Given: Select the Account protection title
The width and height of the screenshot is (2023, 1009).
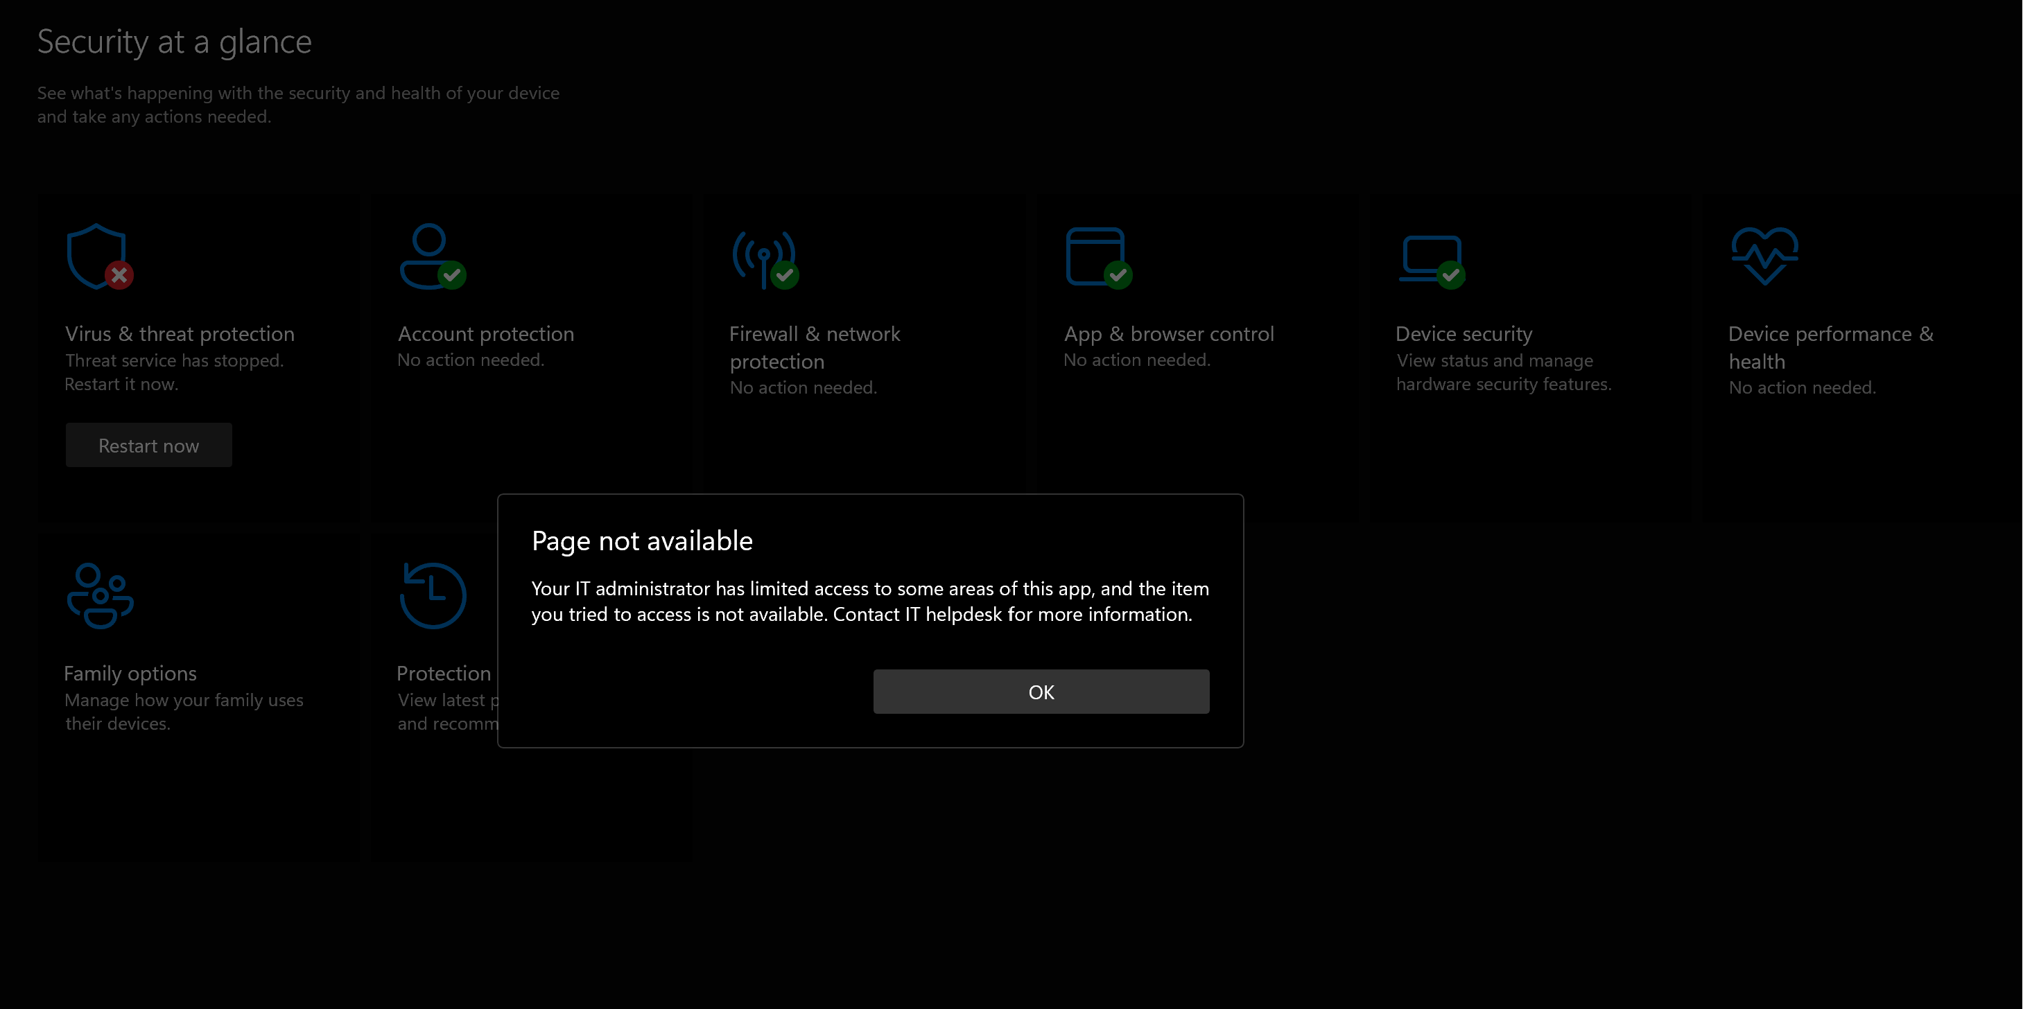Looking at the screenshot, I should point(486,334).
